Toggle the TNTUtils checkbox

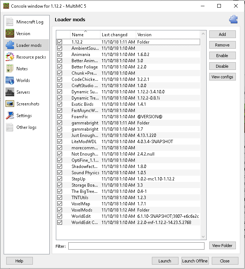60,198
